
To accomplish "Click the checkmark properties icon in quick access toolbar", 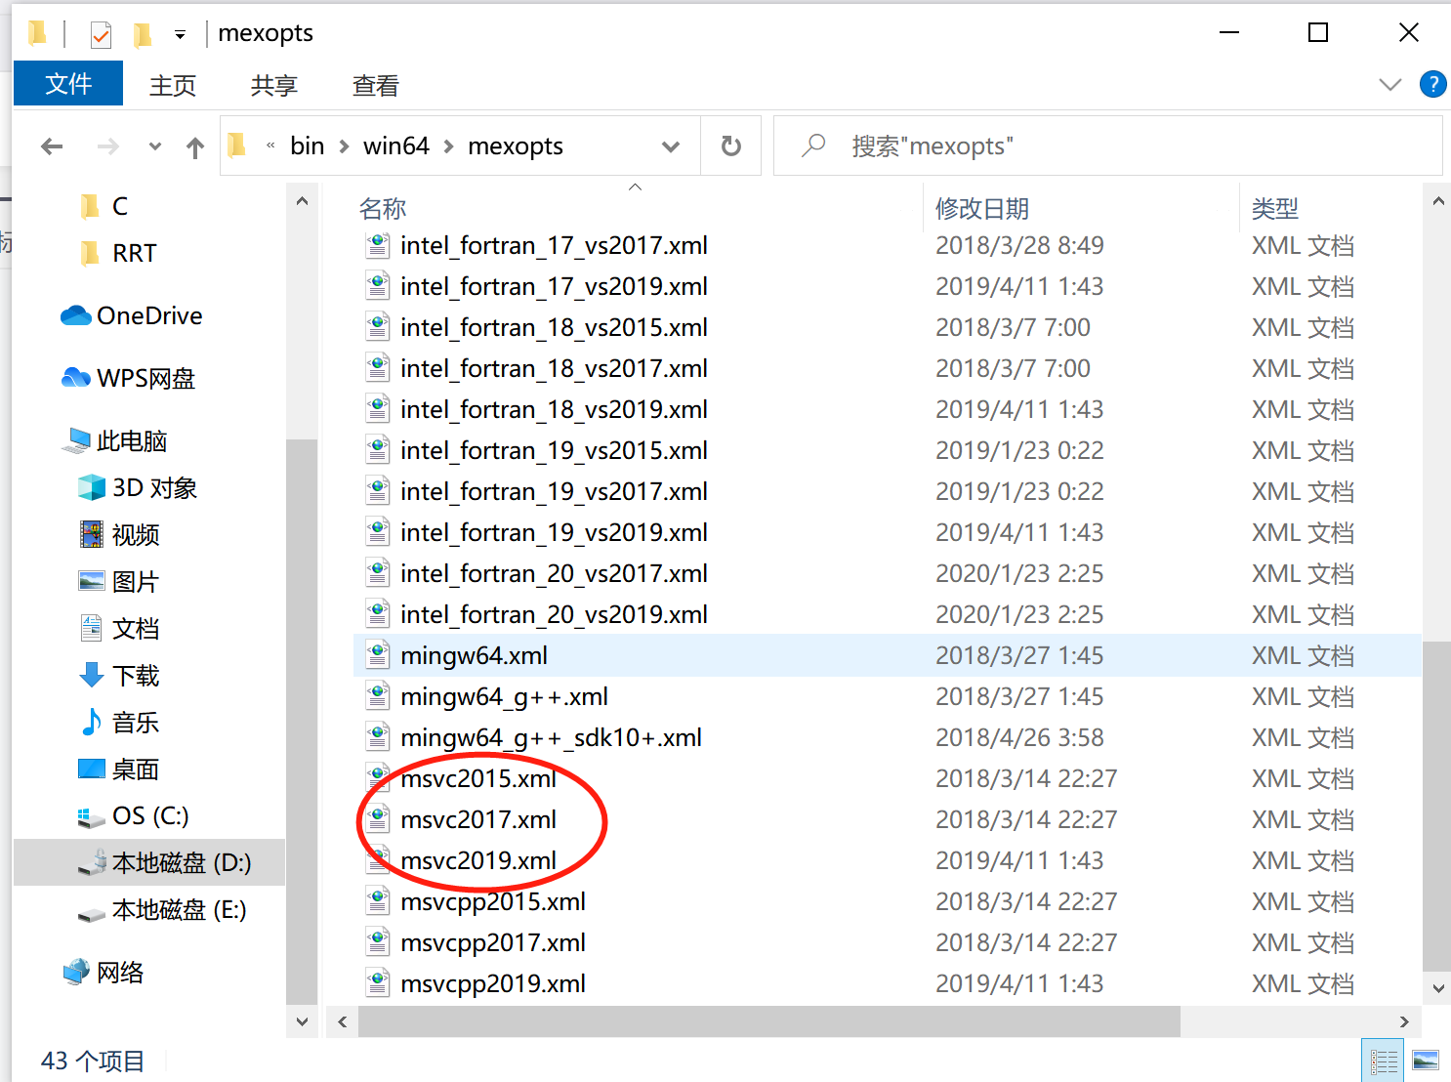I will coord(99,32).
